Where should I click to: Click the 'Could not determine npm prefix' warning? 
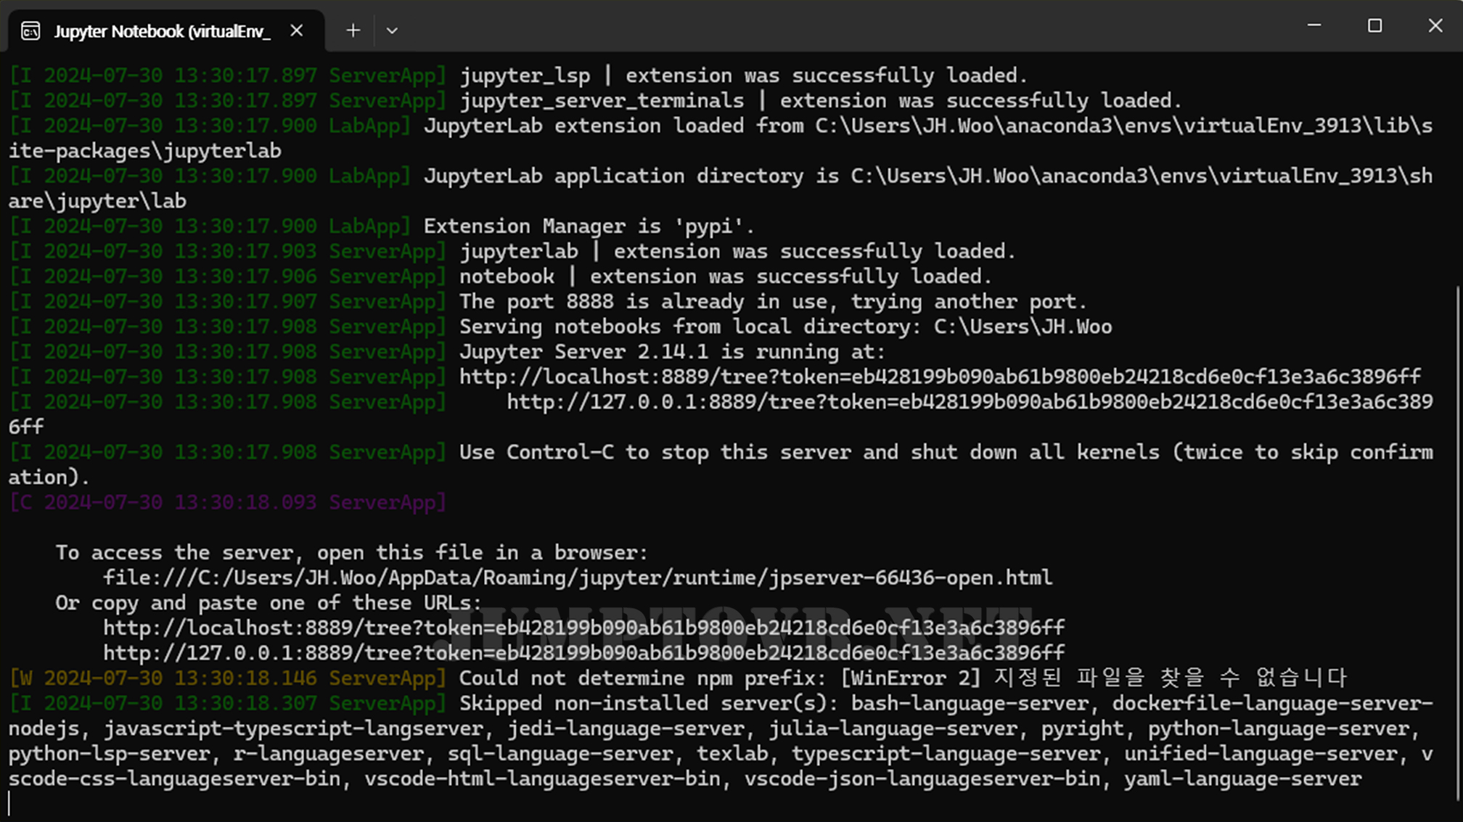click(x=642, y=678)
